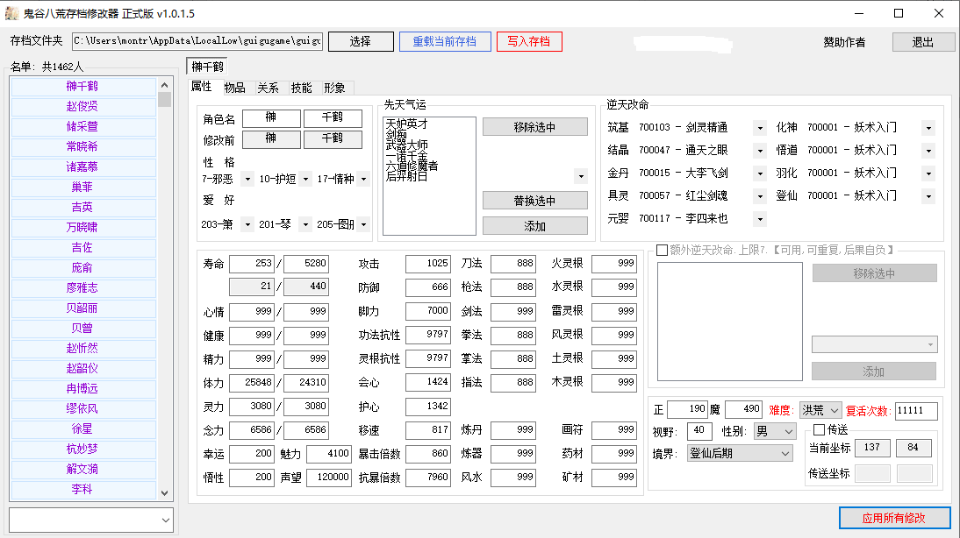Click the 选择 button to pick save folder
This screenshot has height=538, width=960.
tap(361, 40)
